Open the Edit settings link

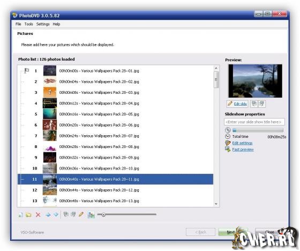242,143
